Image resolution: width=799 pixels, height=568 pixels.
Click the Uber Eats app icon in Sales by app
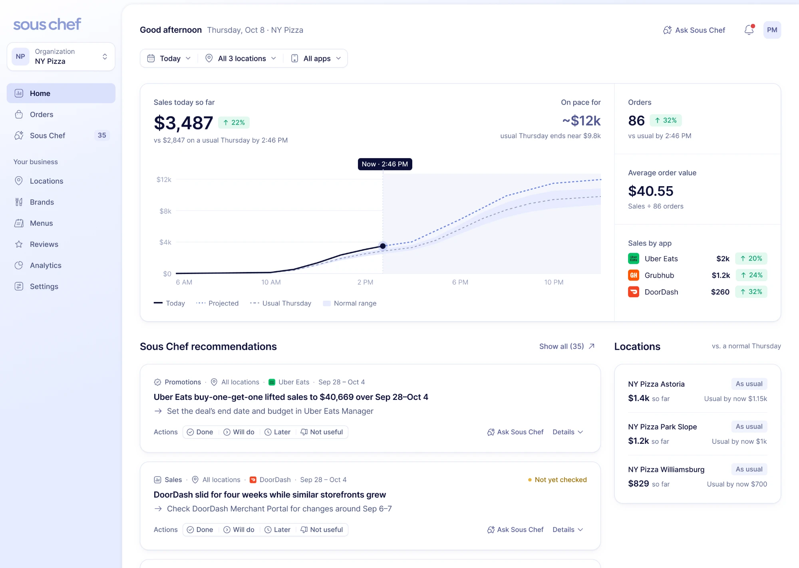[x=633, y=258]
